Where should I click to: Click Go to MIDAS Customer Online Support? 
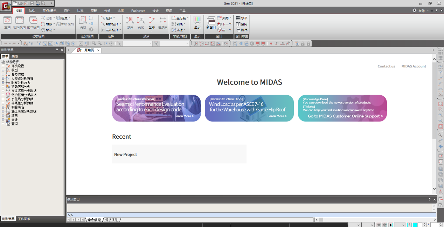tap(345, 116)
